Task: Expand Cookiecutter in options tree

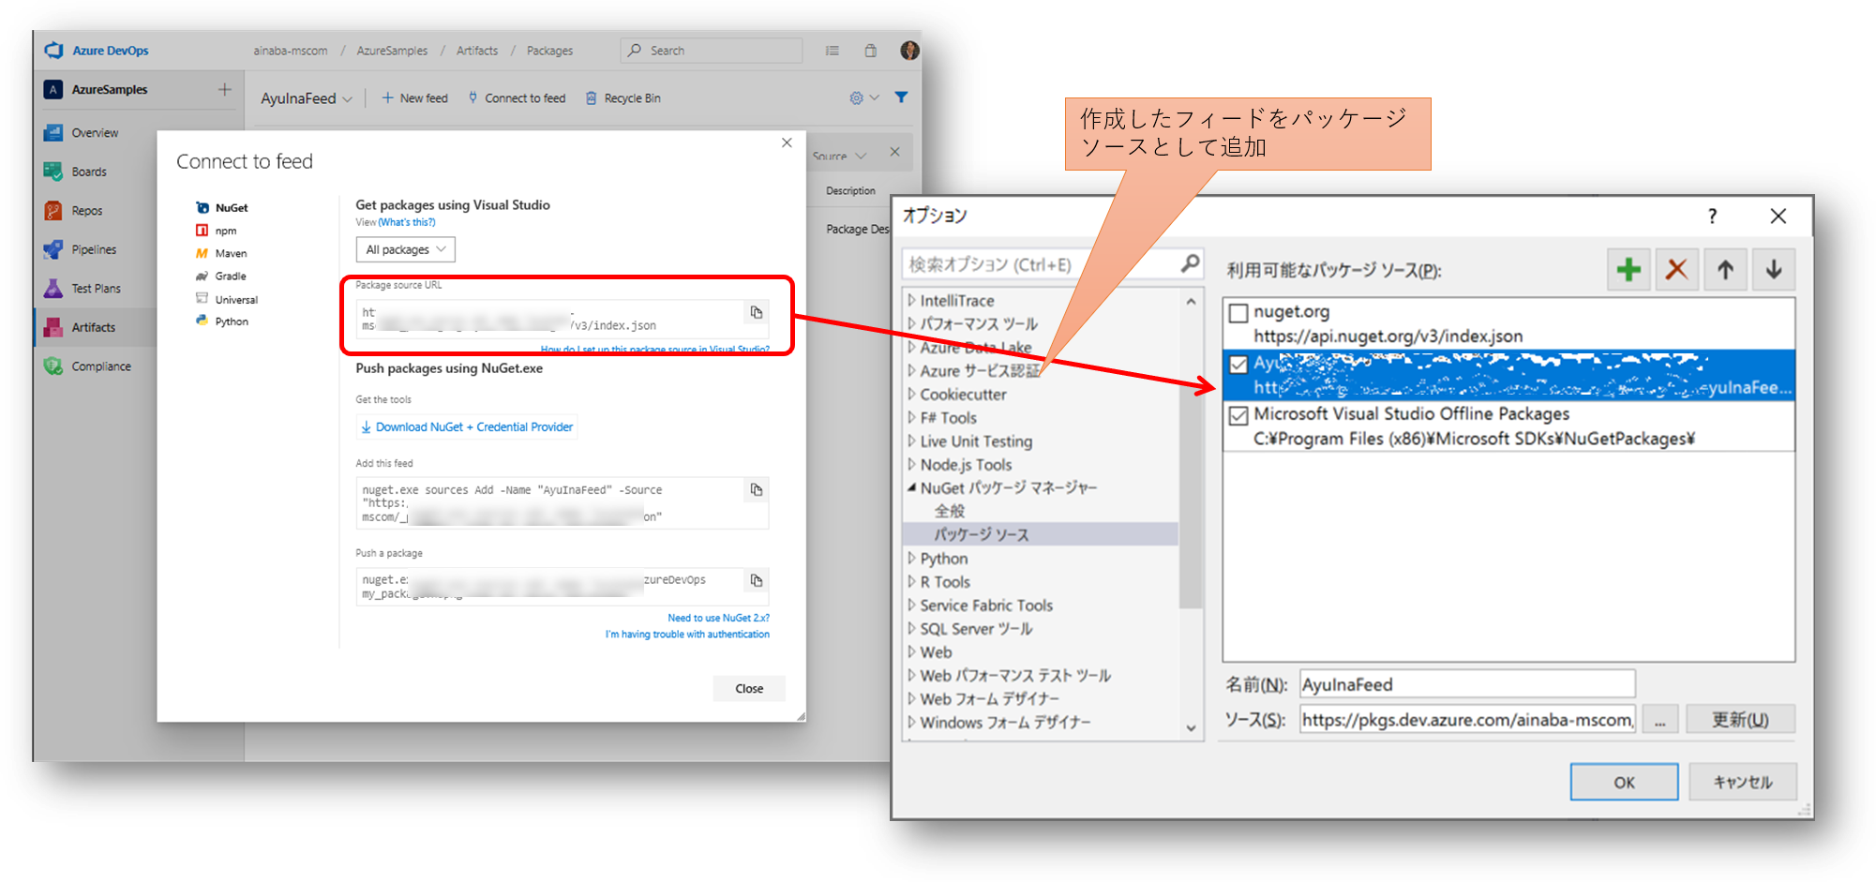Action: 911,395
